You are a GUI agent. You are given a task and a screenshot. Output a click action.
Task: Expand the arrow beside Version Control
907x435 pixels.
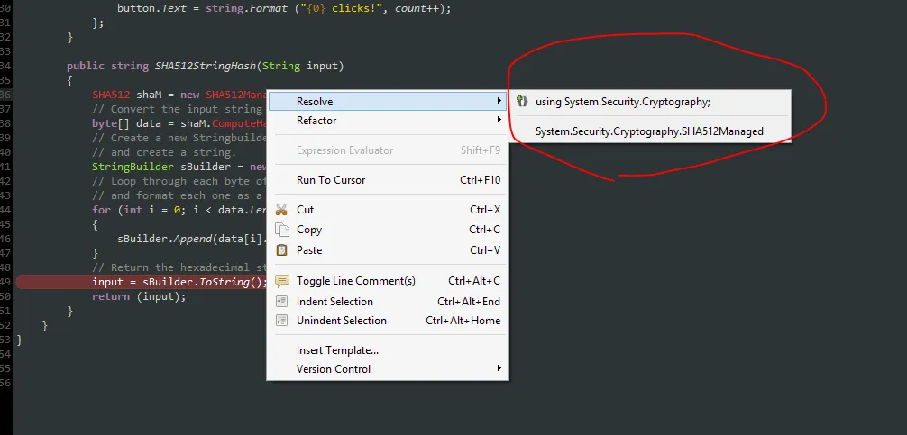(x=499, y=368)
